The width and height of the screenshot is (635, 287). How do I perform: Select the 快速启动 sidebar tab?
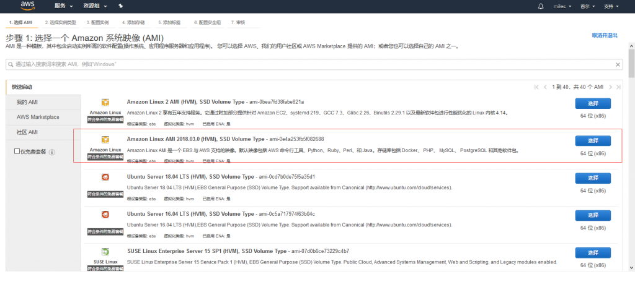43,87
